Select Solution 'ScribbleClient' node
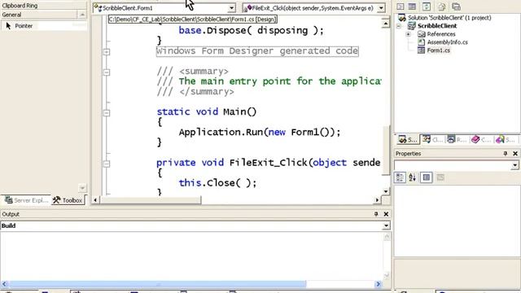The width and height of the screenshot is (521, 293). (x=449, y=18)
